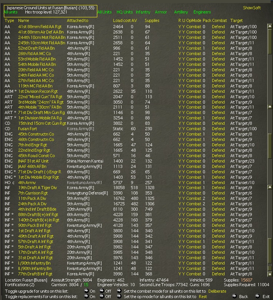
Task: Change OpMode Combat for 22nd Ind Engr Rgt
Action: (x=194, y=150)
